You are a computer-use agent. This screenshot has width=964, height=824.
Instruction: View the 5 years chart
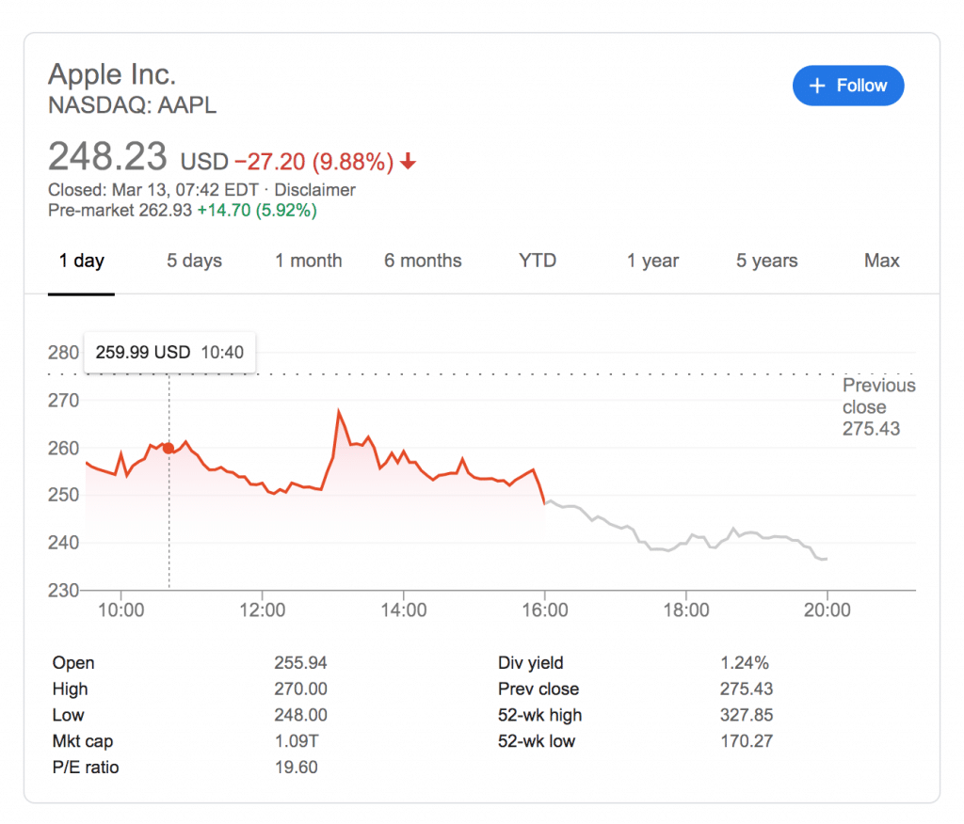766,261
